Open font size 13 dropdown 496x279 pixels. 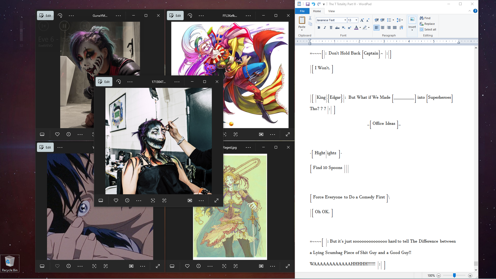pyautogui.click(x=356, y=20)
